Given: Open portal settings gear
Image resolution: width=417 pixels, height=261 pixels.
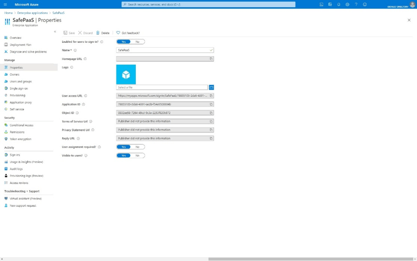Looking at the screenshot, I should click(347, 4).
